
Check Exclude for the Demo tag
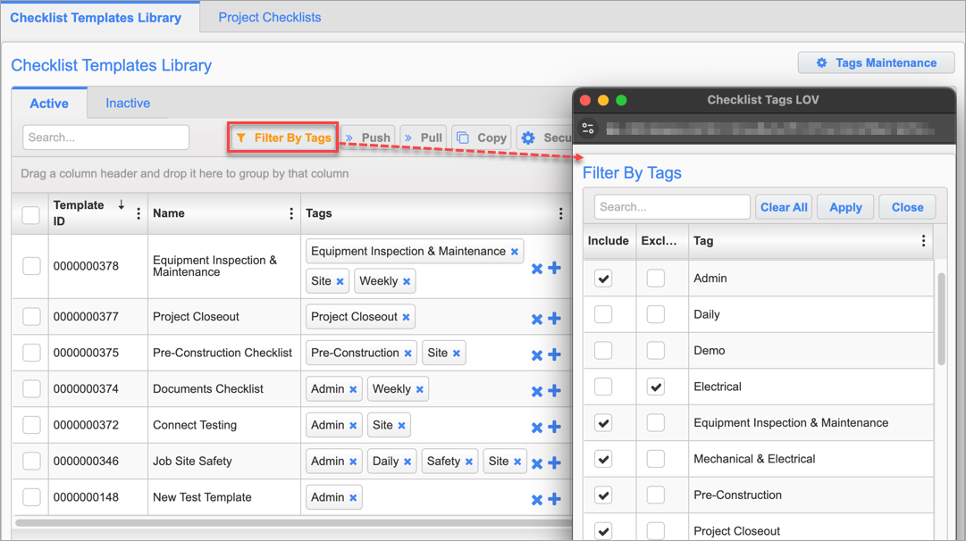656,351
